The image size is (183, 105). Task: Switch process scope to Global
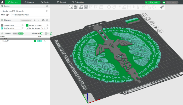pyautogui.click(x=15, y=34)
